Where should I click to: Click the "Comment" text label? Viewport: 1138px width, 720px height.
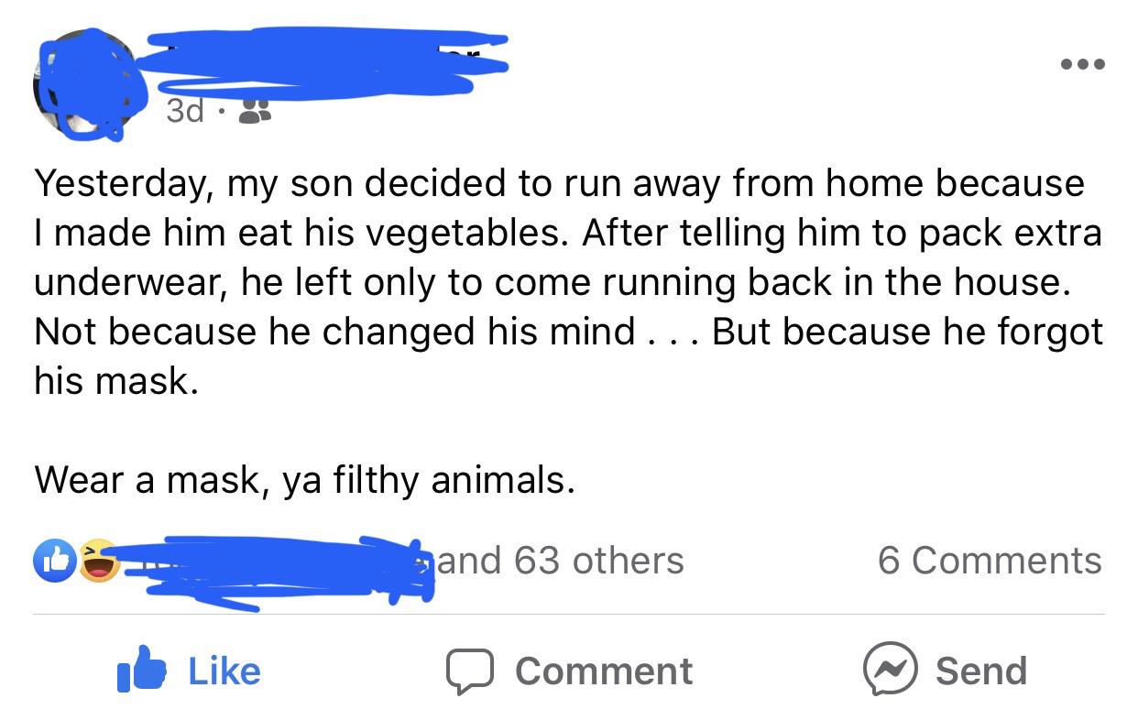click(604, 671)
